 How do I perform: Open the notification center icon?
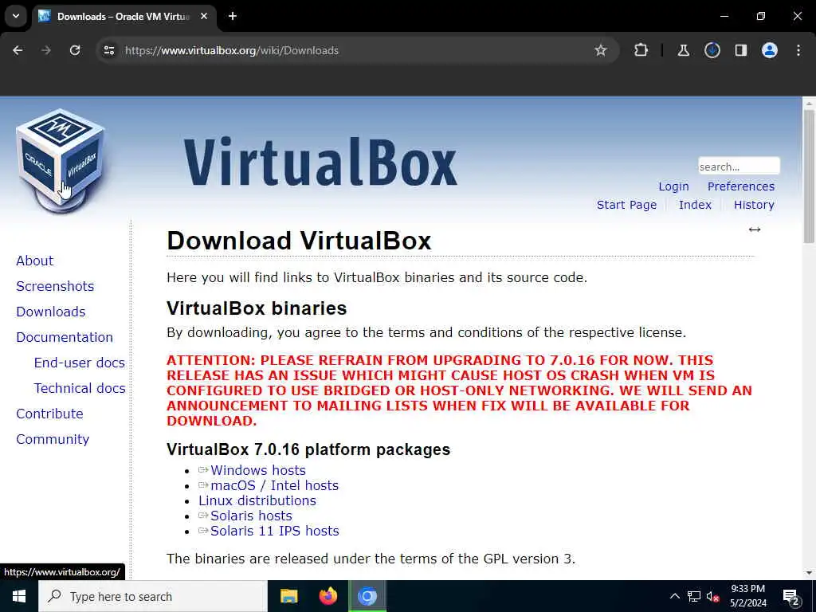[791, 597]
